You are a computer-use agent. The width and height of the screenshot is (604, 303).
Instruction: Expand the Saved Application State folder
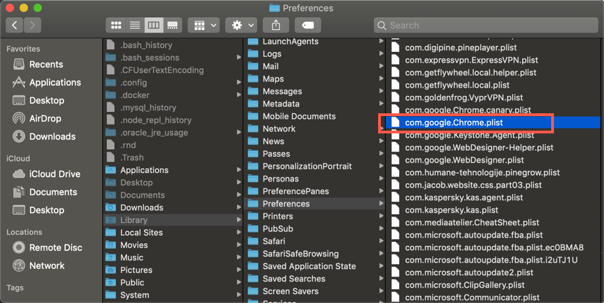click(309, 266)
